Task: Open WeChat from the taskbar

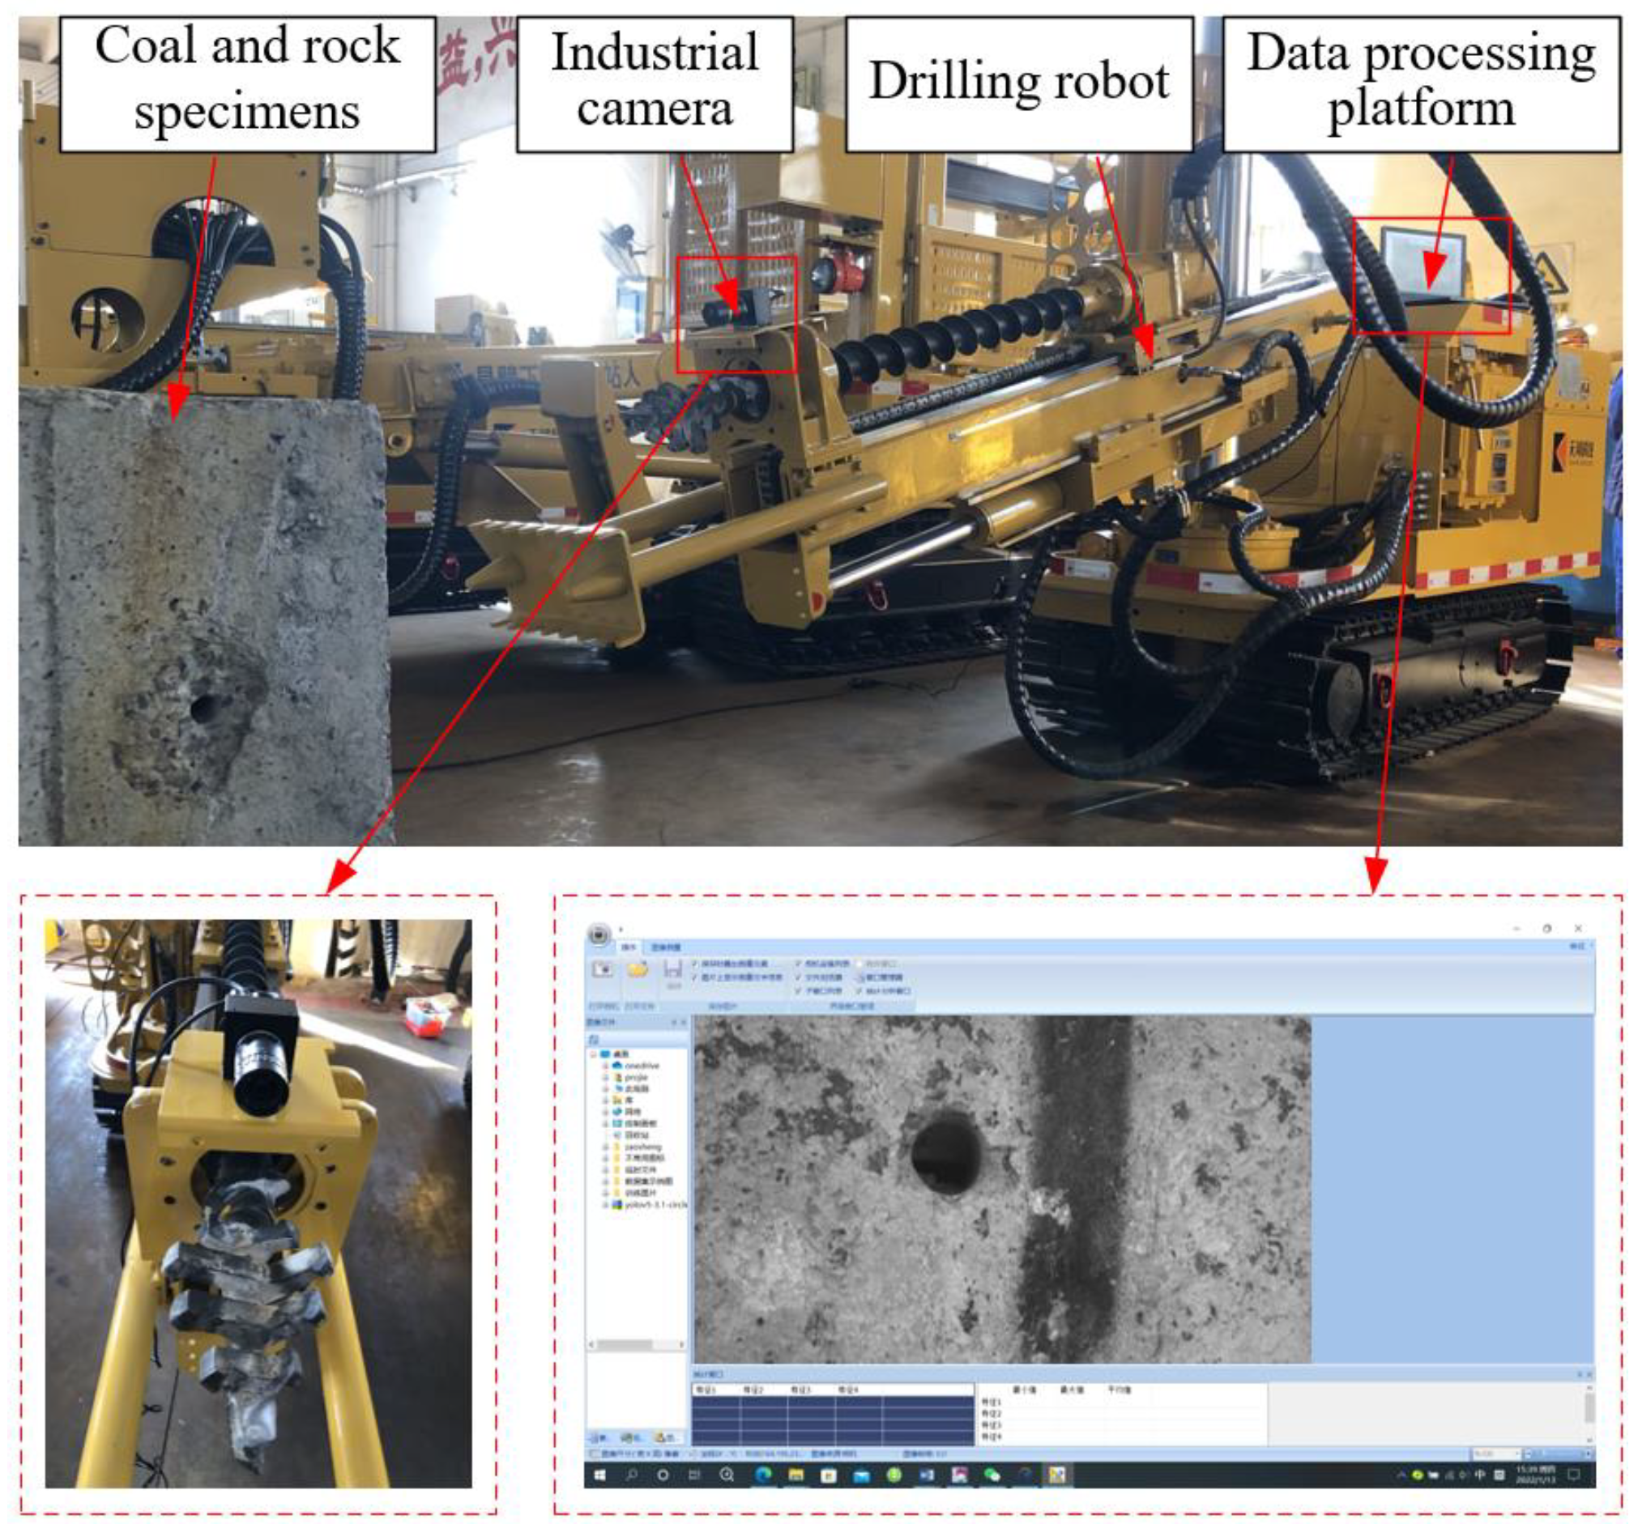Action: pos(992,1475)
